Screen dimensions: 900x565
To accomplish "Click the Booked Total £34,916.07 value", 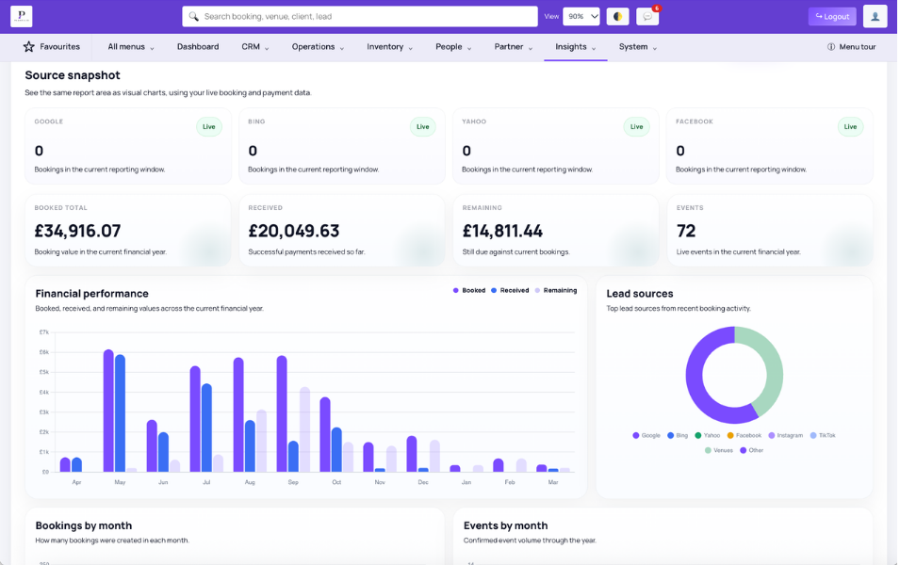I will point(77,231).
